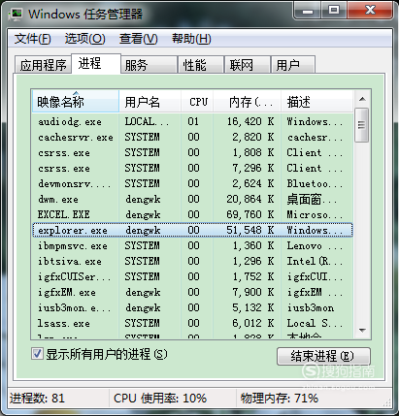The height and width of the screenshot is (416, 399).
Task: Click the explorer.exe process name
Action: (73, 231)
